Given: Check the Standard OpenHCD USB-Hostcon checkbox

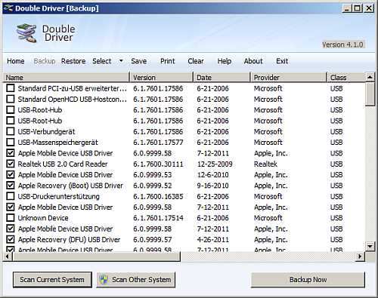Looking at the screenshot, I should tap(11, 99).
